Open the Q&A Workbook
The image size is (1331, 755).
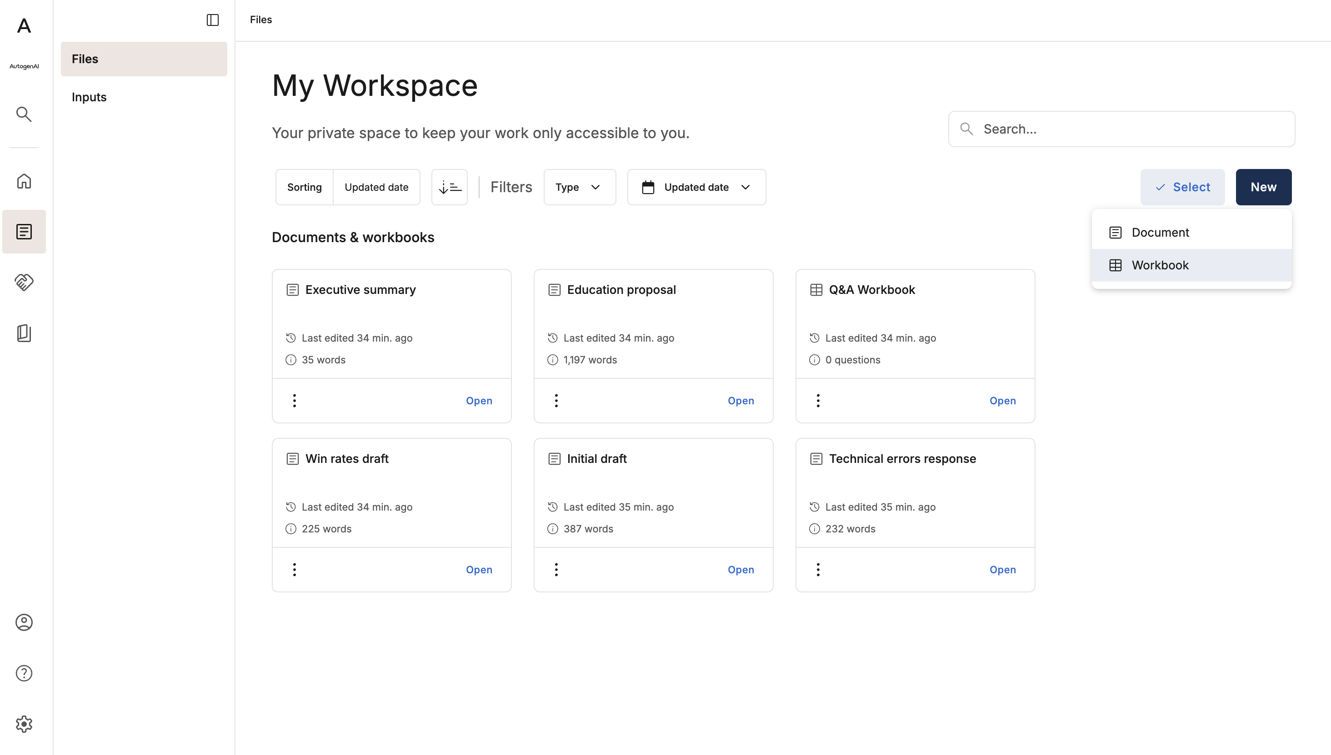tap(1002, 400)
